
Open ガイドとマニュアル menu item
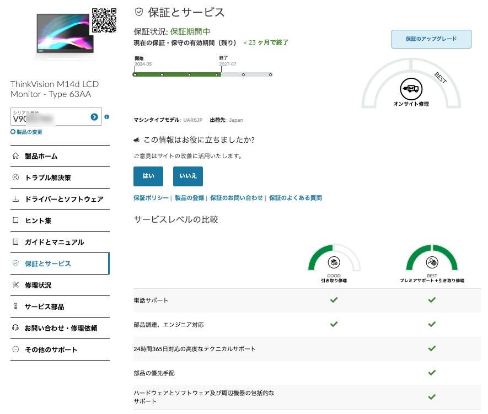60,242
